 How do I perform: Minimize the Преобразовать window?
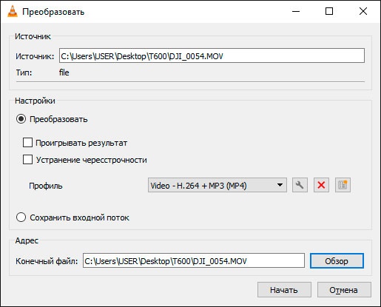(x=296, y=11)
